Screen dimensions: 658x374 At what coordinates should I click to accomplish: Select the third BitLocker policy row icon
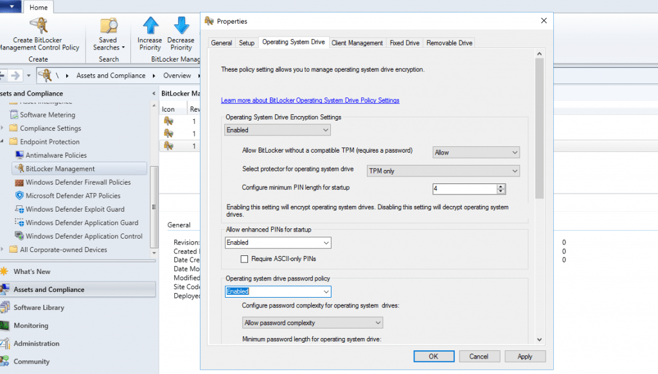coord(169,146)
